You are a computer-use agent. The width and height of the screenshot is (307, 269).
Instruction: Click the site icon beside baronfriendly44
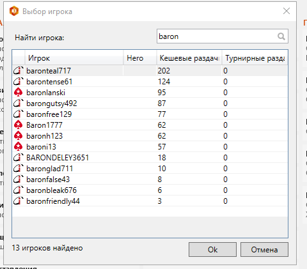tap(18, 201)
